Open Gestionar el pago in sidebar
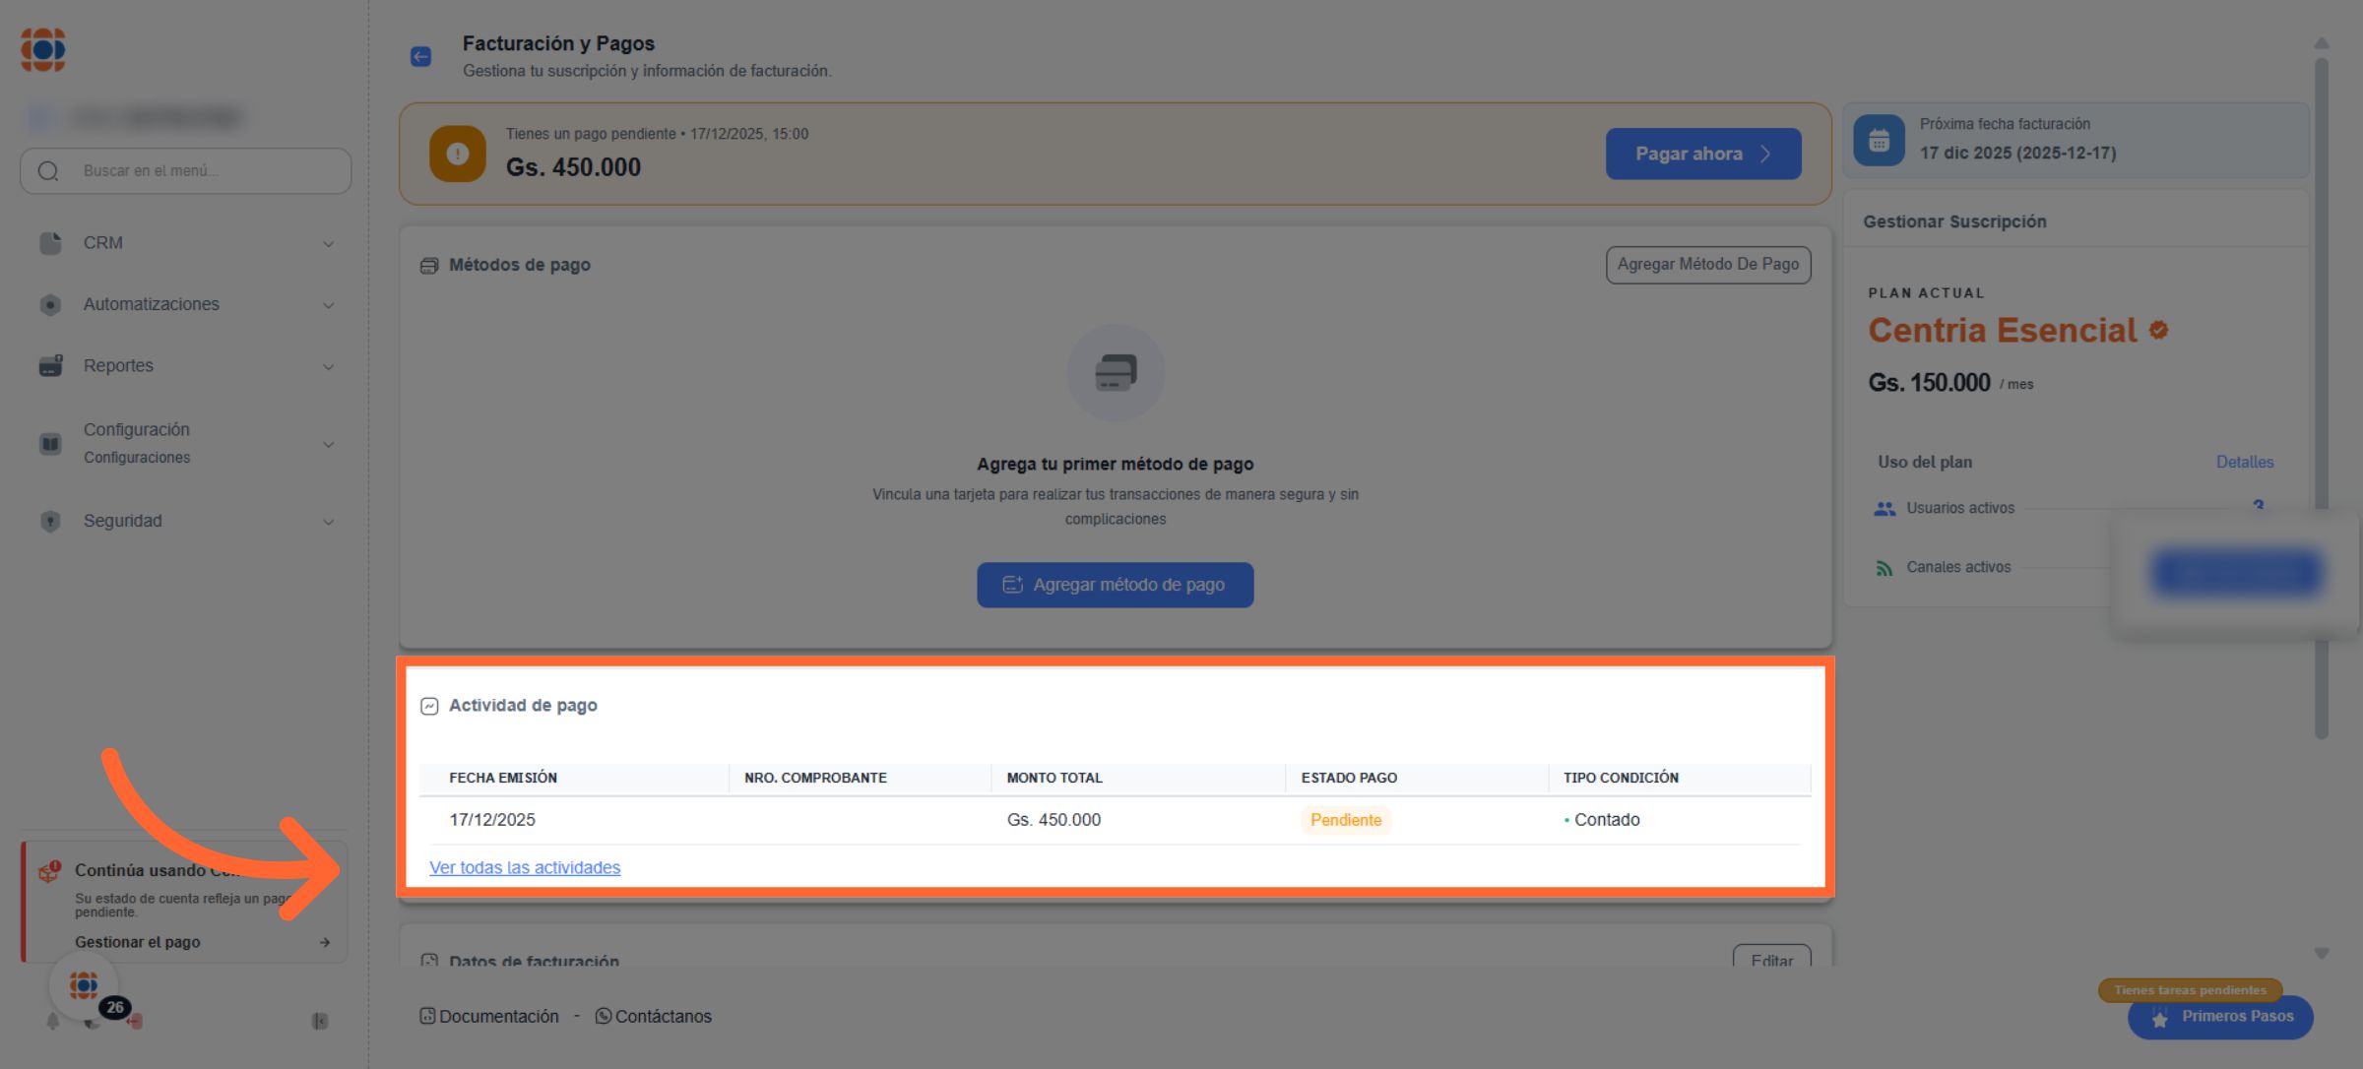 (138, 942)
